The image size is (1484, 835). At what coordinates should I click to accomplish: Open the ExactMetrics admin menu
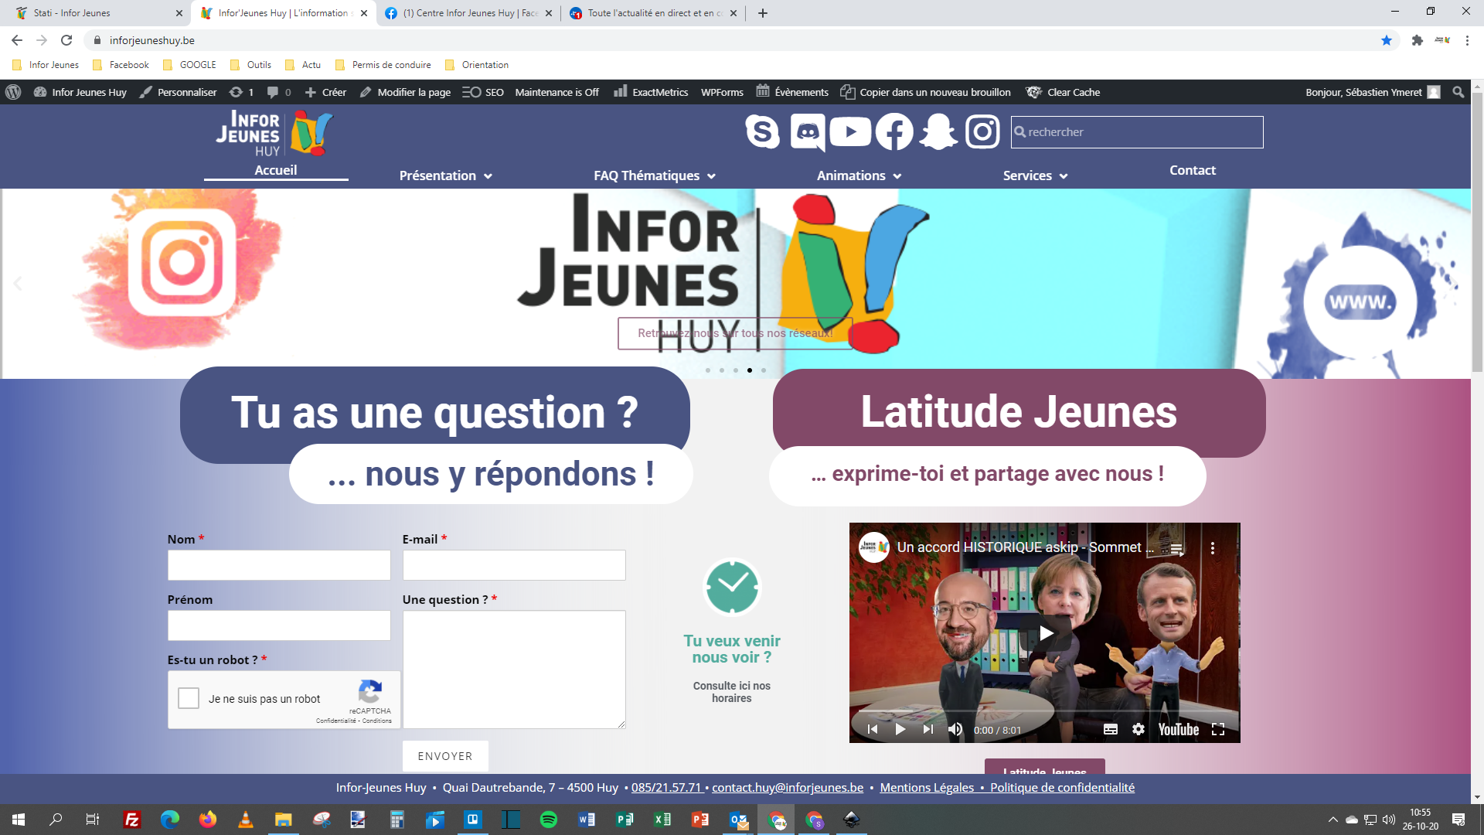[x=651, y=92]
